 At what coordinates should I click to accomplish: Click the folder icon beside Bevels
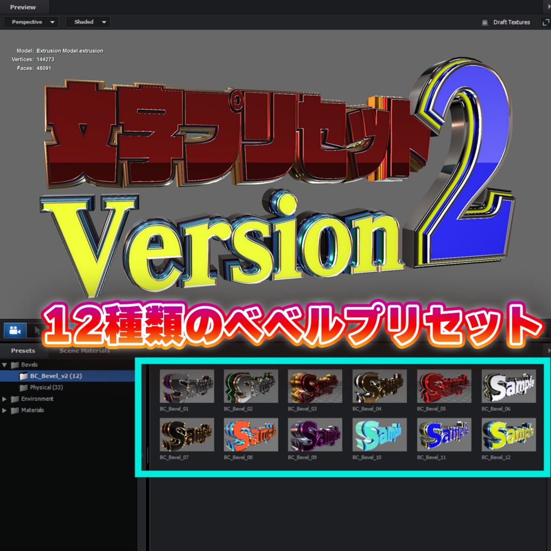[x=15, y=364]
